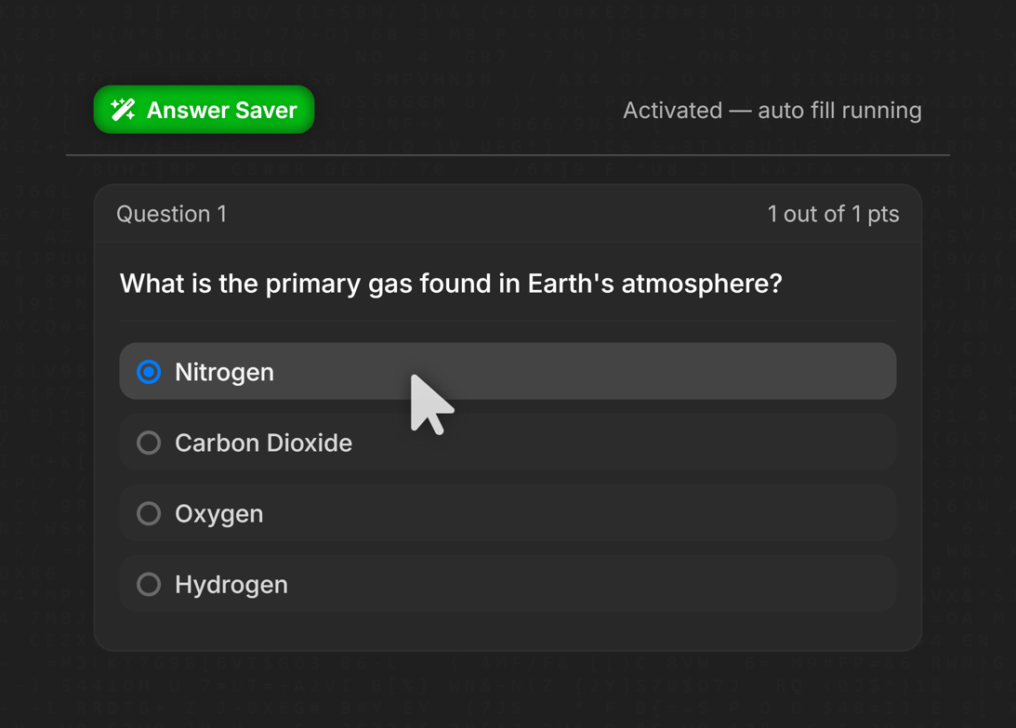Screen dimensions: 1016x728
Task: Click the atmosphere question text
Action: click(x=451, y=284)
